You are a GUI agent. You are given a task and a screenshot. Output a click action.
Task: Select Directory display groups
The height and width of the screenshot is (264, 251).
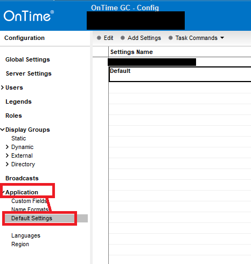[23, 164]
